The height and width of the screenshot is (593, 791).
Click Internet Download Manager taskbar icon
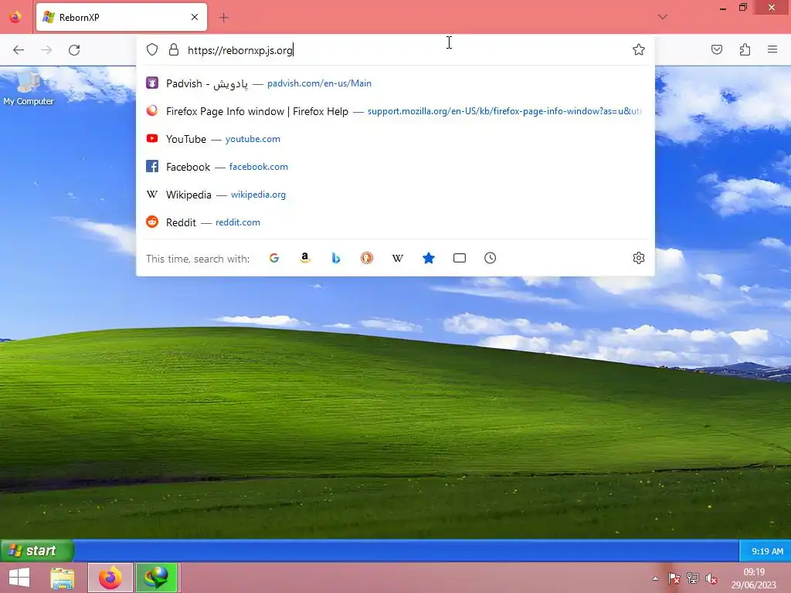click(x=156, y=578)
